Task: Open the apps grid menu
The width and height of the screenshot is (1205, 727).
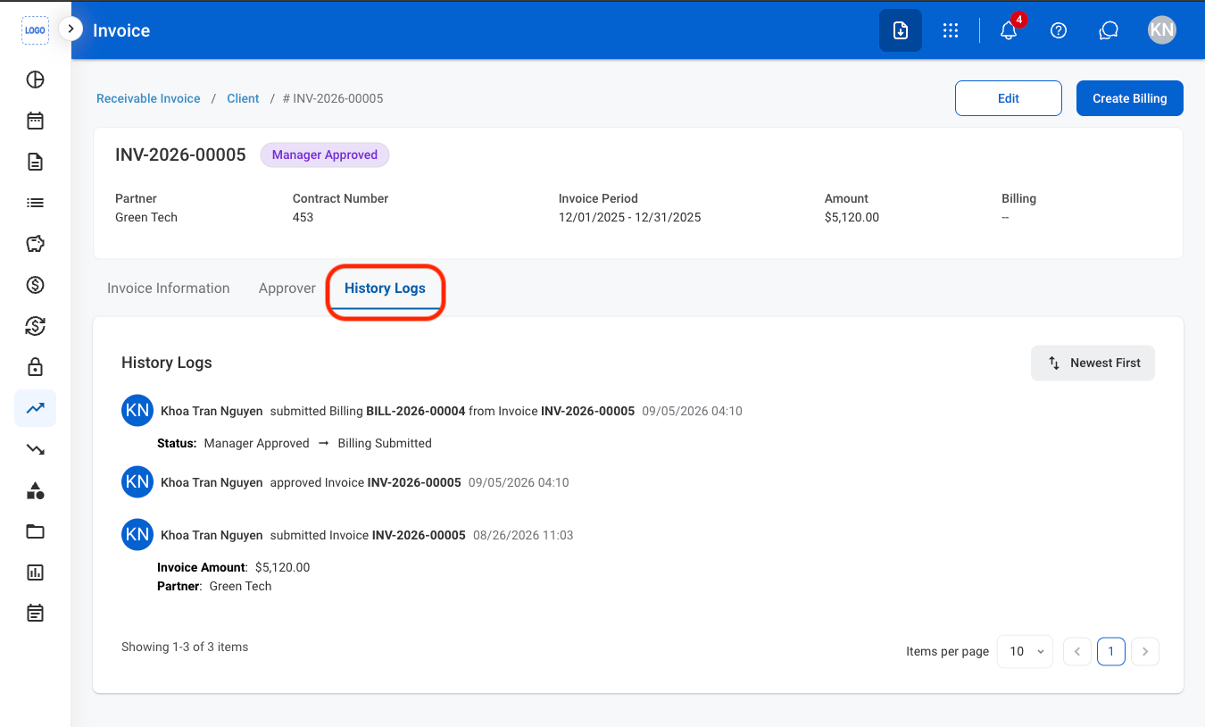Action: pos(951,30)
